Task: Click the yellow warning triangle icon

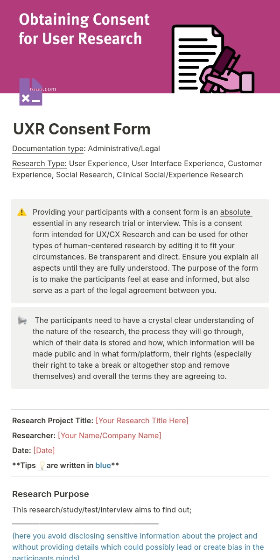Action: (22, 212)
